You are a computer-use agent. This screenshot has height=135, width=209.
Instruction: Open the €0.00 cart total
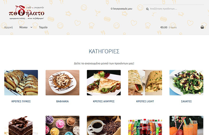tap(164, 27)
